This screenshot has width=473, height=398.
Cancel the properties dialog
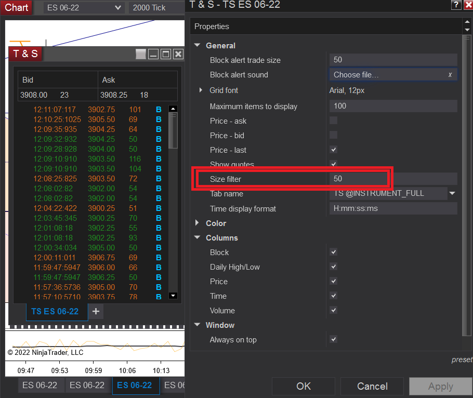click(x=372, y=386)
